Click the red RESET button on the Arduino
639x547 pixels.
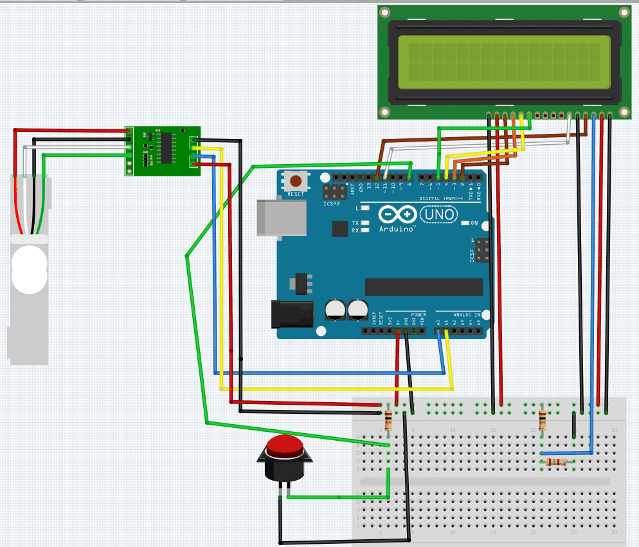click(296, 181)
